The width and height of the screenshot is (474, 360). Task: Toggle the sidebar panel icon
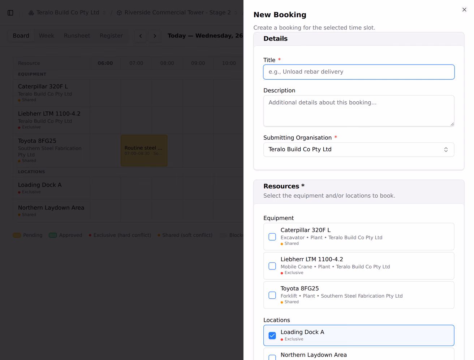tap(10, 13)
